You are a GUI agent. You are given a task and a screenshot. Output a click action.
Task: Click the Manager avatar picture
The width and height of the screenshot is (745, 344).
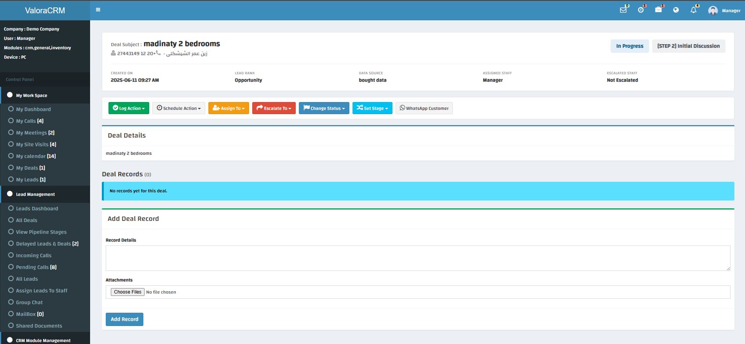[x=713, y=11]
